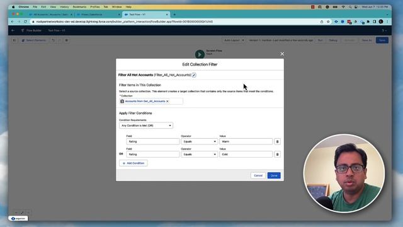The height and width of the screenshot is (227, 403).
Task: Go back using Flow Builder back arrow
Action: click(x=13, y=30)
